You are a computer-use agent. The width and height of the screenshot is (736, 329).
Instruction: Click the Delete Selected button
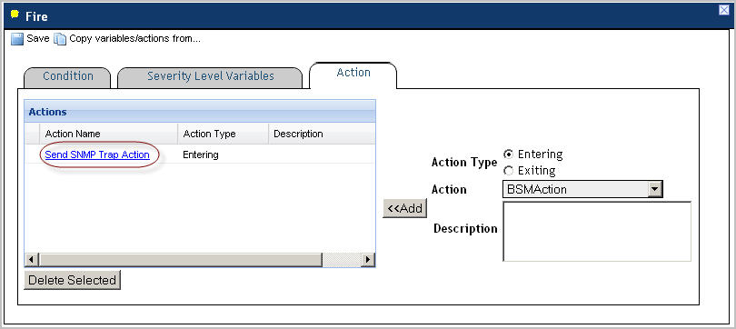[73, 280]
